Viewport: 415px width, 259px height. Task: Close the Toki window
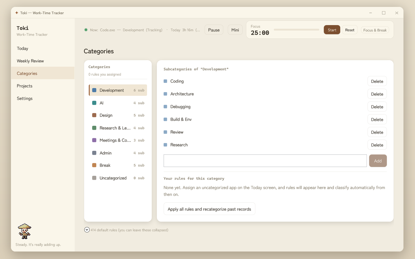(x=397, y=13)
